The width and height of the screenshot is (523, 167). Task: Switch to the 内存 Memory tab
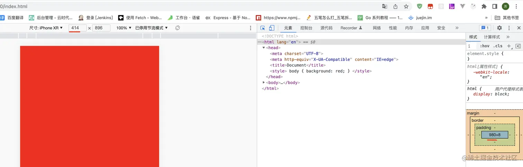409,28
